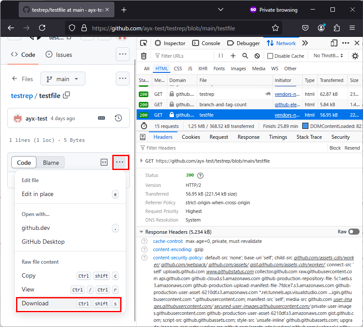Toggle Raw response headers switch

point(354,232)
